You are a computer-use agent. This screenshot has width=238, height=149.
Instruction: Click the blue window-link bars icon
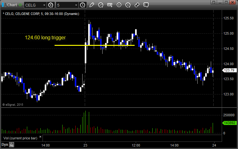(x=4, y=5)
